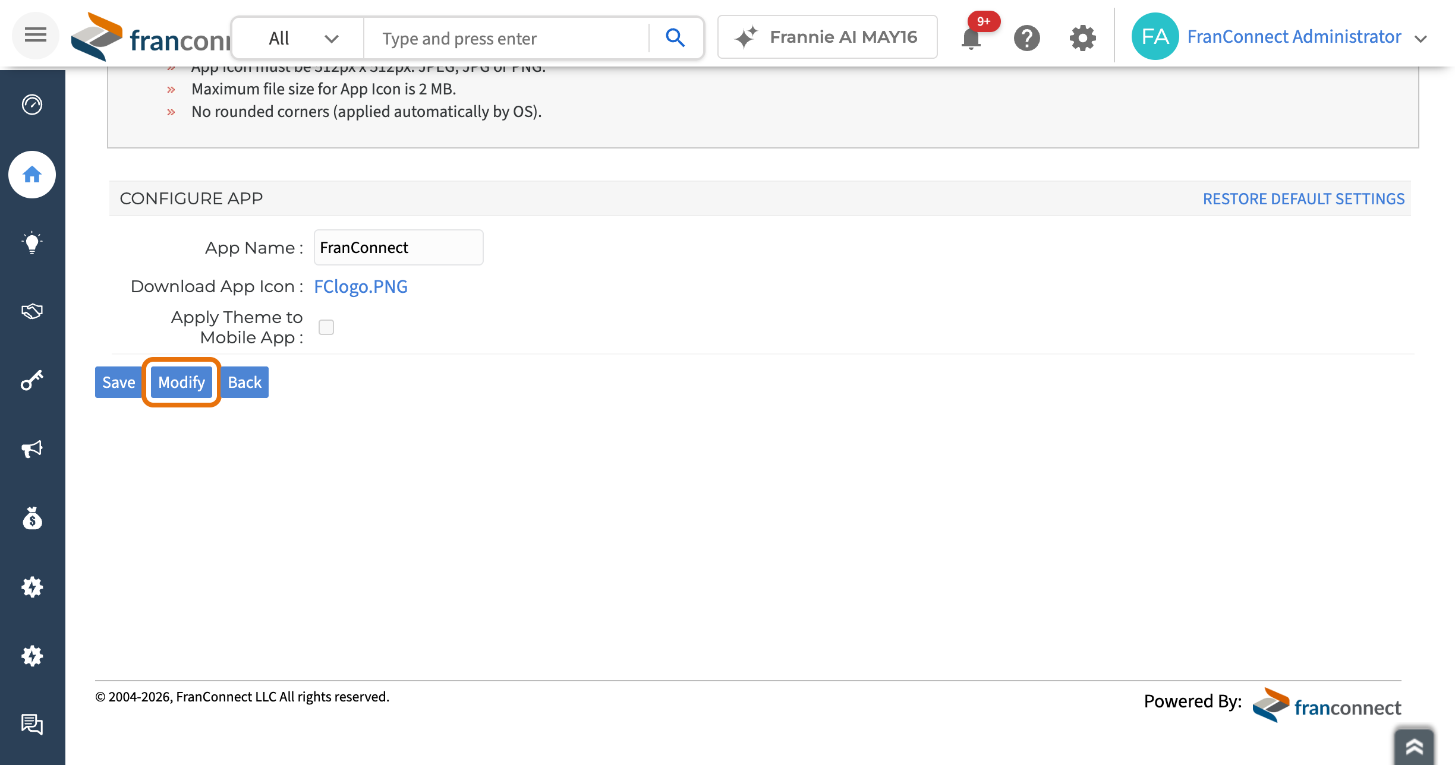Download the FClogo.PNG app icon
The height and width of the screenshot is (765, 1455).
click(x=361, y=286)
